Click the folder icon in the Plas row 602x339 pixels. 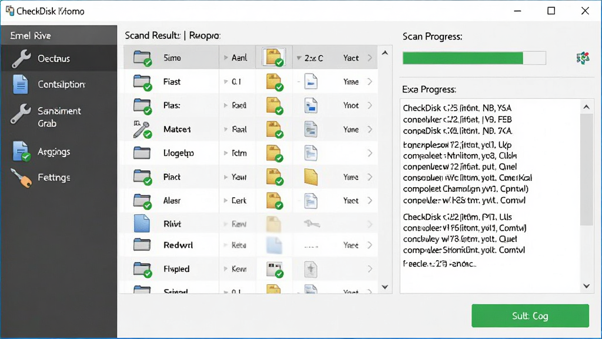pos(142,106)
